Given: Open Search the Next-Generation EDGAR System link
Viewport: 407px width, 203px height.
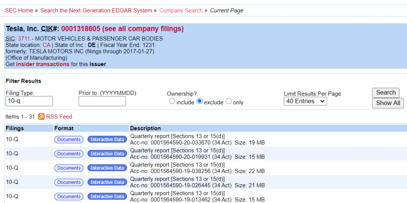Looking at the screenshot, I should pos(96,10).
